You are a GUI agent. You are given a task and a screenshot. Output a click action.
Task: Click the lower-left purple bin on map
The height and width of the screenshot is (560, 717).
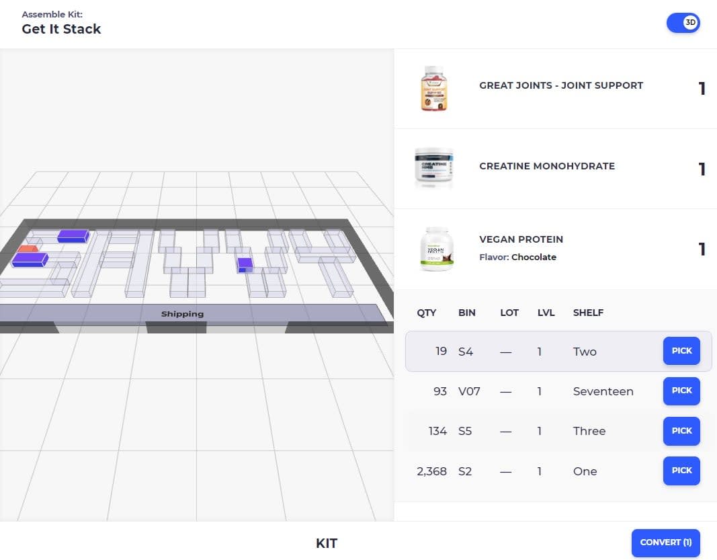tap(30, 260)
